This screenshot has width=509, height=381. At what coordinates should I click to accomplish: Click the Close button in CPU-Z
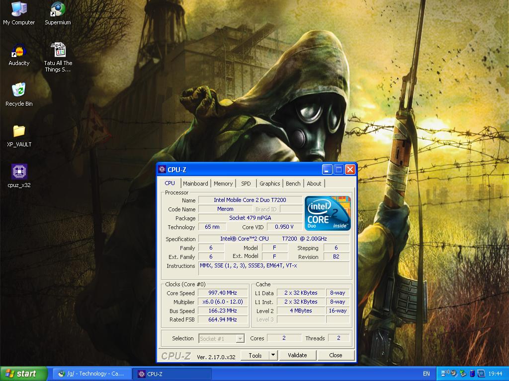(x=336, y=355)
